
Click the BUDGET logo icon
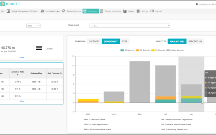click(2, 4)
